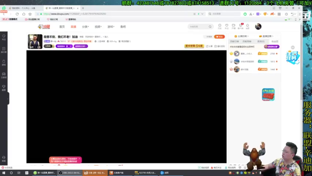
Task: Open OBS from the taskbar
Action: click(70, 173)
